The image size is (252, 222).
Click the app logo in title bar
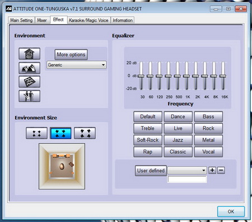(x=8, y=9)
